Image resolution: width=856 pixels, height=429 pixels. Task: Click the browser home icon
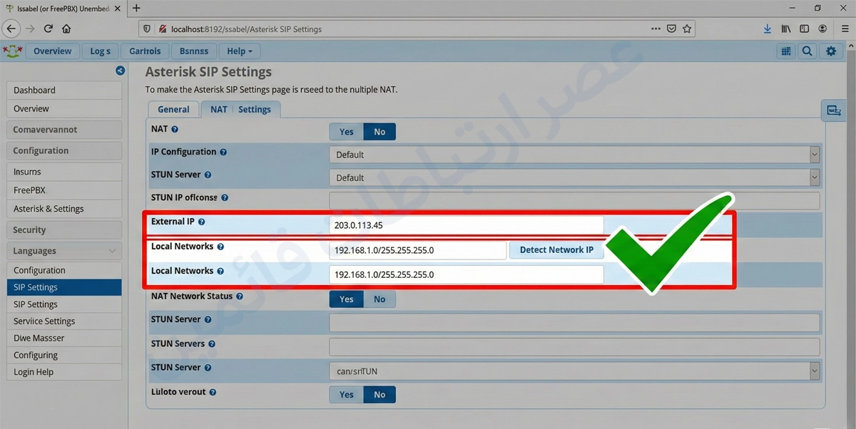click(x=66, y=29)
